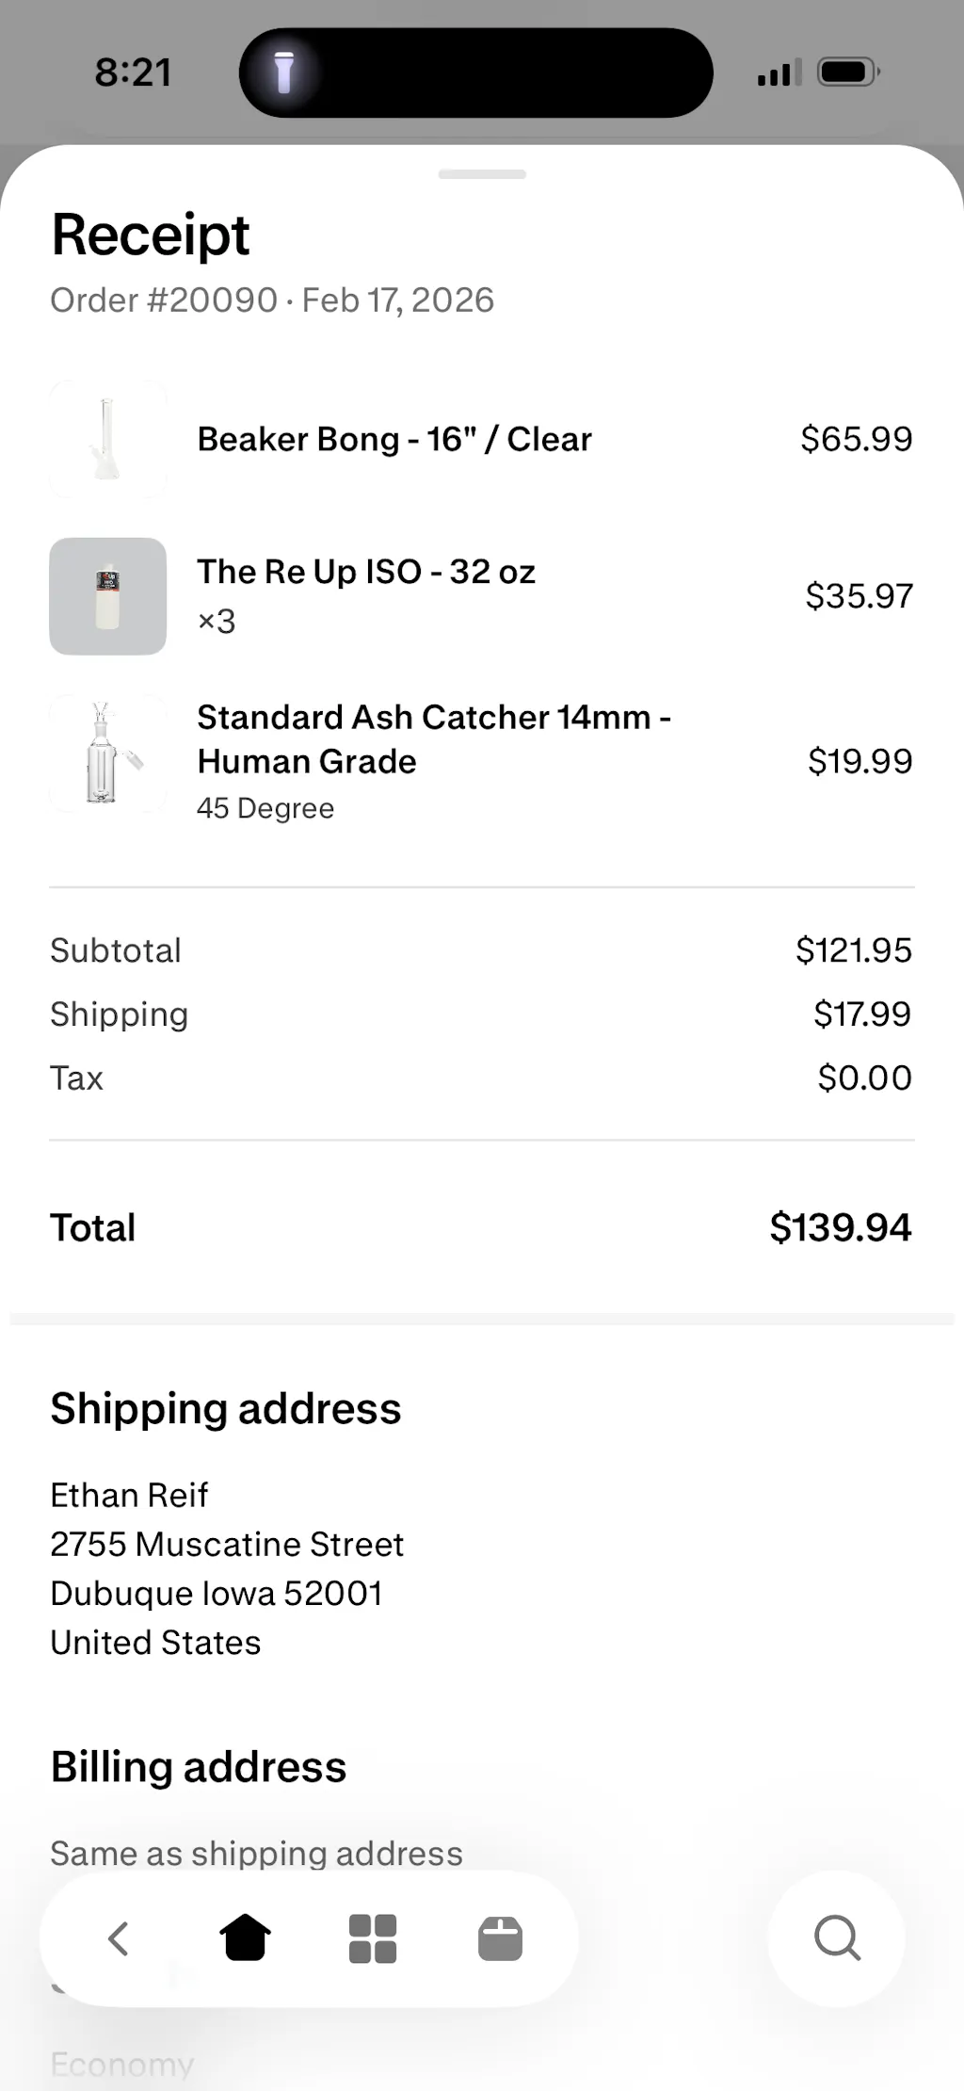Tap the flashlight indicator in Dynamic Island
This screenshot has width=964, height=2091.
click(283, 73)
